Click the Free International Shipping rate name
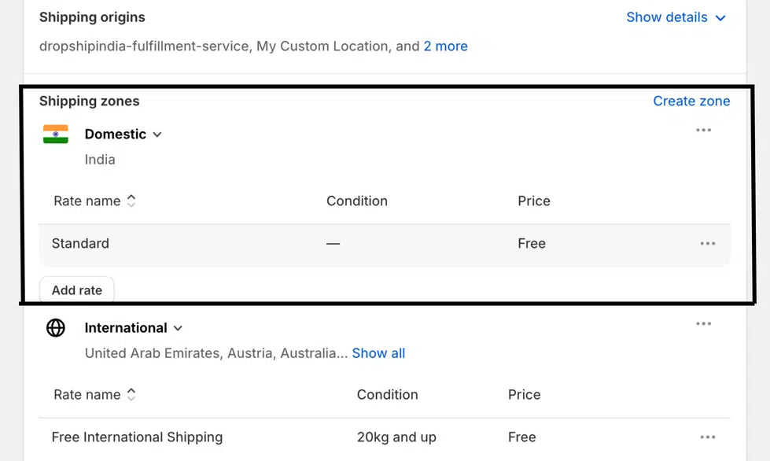Screen dimensions: 770x461 point(137,437)
